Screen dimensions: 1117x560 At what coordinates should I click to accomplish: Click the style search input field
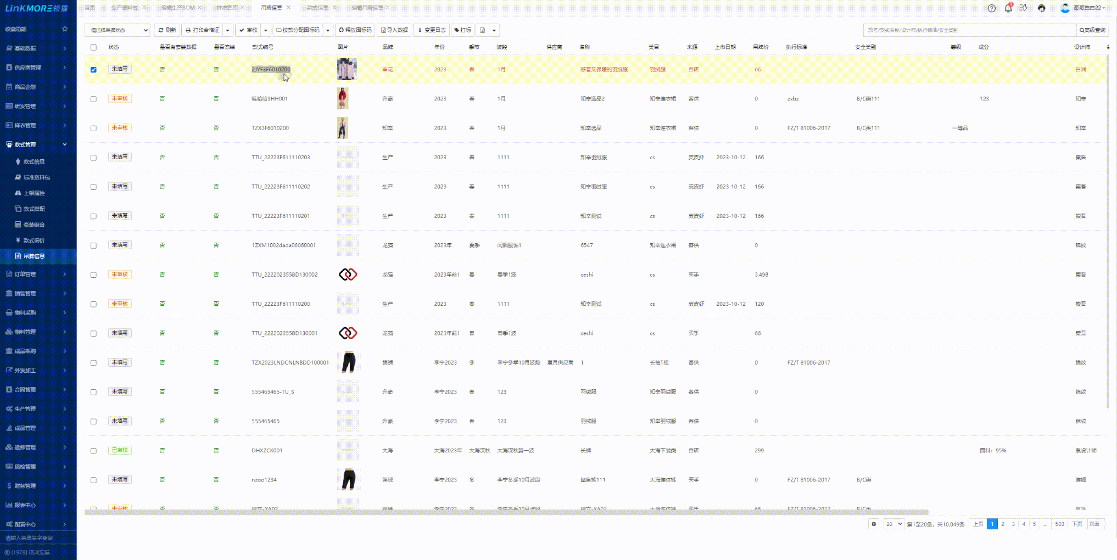point(969,30)
